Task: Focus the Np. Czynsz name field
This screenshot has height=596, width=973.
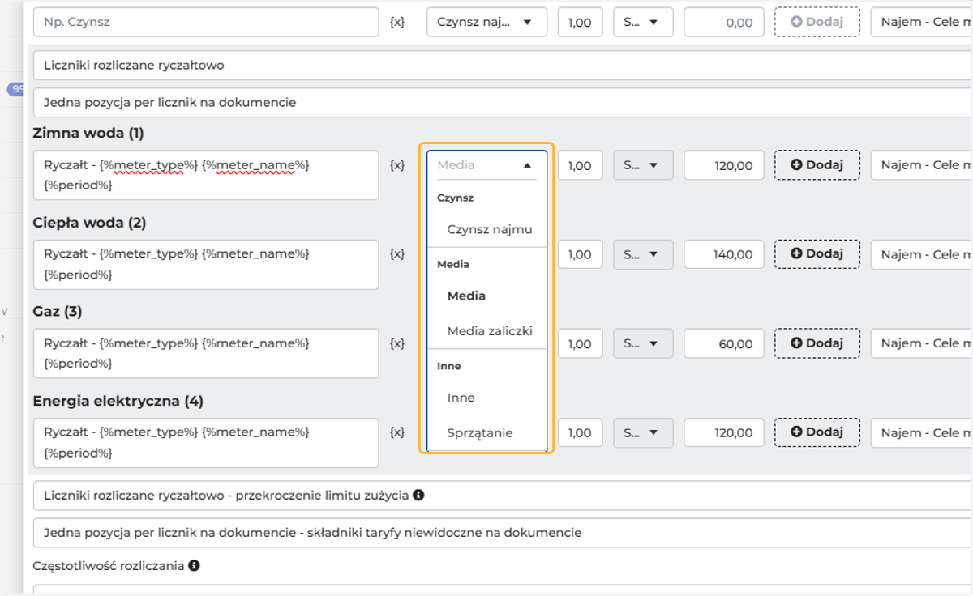Action: coord(206,22)
